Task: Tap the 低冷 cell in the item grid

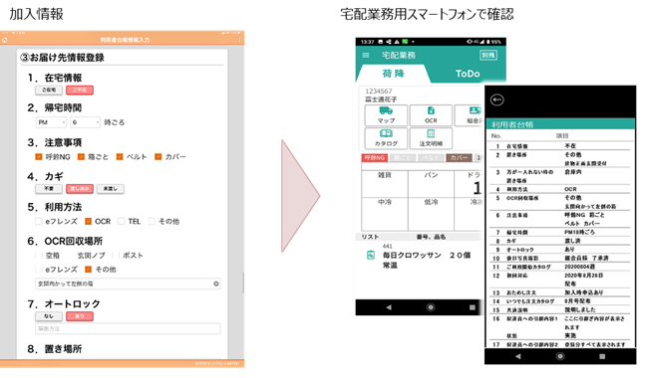Action: coord(431,214)
